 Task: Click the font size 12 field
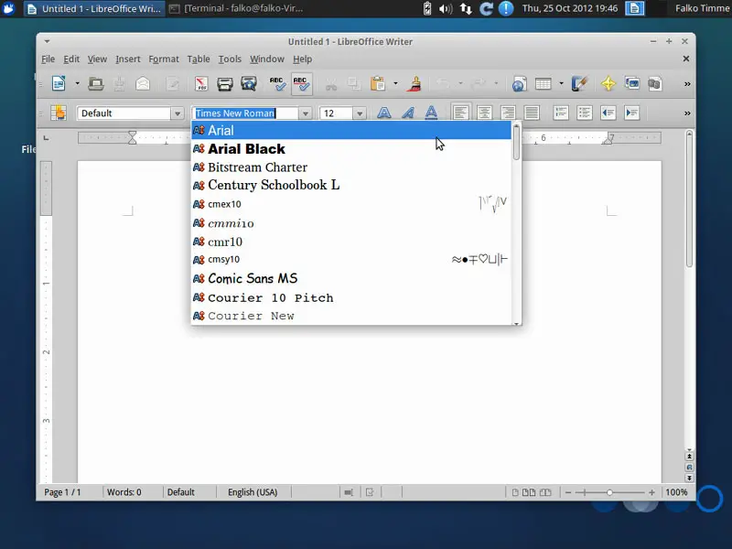(x=336, y=113)
